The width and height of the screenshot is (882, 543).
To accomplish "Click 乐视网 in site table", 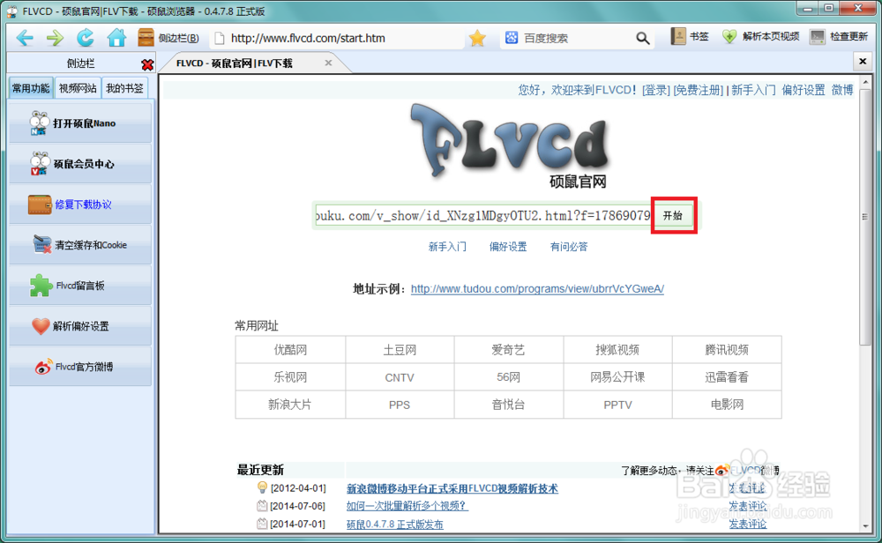I will tap(290, 377).
